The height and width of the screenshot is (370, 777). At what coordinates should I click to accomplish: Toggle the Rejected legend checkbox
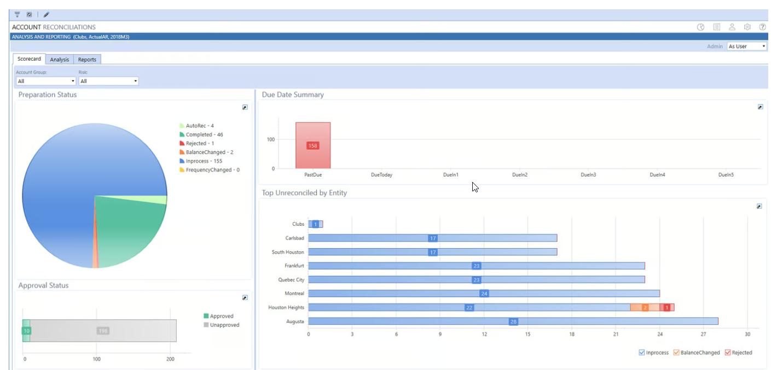point(728,353)
